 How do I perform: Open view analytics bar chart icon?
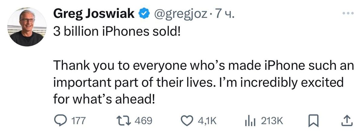click(250, 121)
